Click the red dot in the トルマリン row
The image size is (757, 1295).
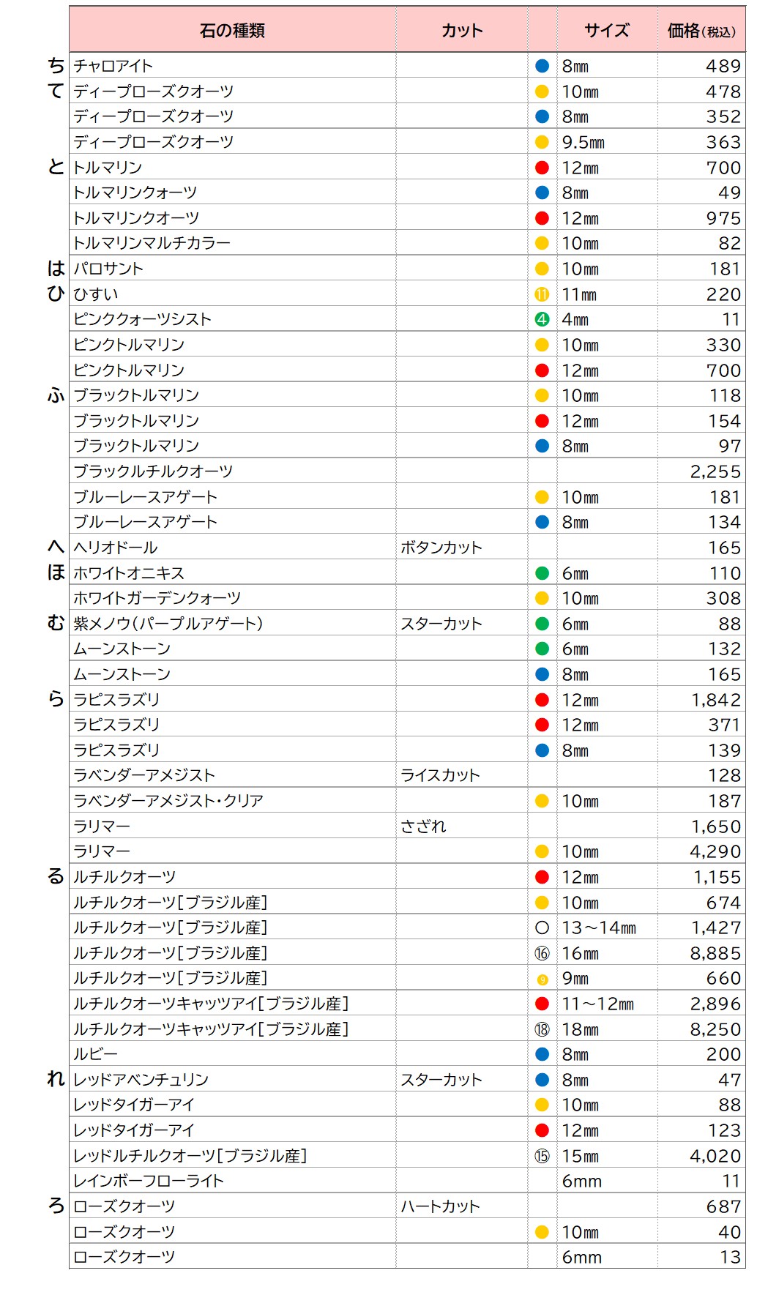click(x=542, y=168)
